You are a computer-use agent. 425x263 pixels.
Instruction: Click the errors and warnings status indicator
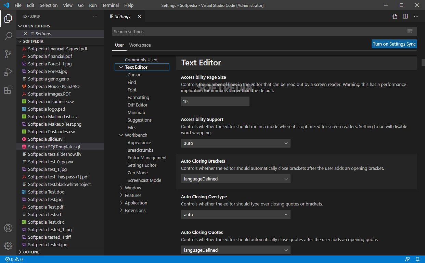tap(14, 259)
